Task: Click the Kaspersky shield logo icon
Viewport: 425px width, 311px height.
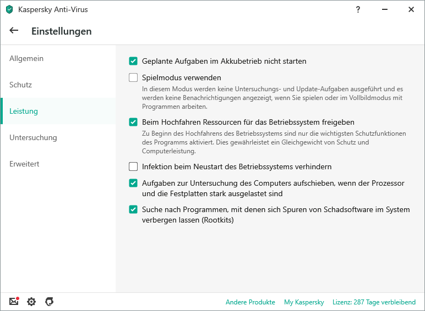Action: coord(9,9)
